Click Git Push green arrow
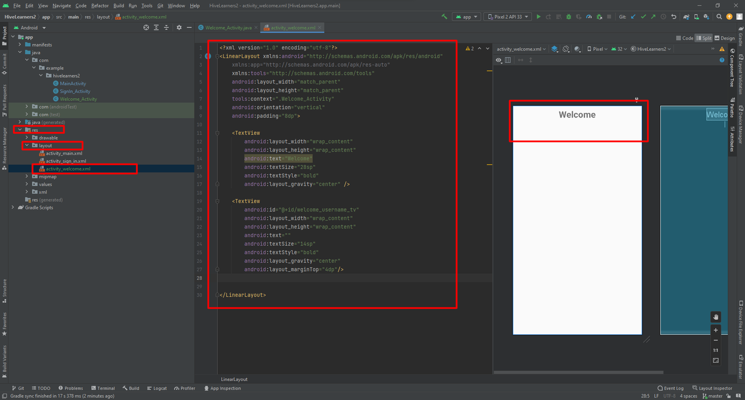This screenshot has height=400, width=745. 654,17
